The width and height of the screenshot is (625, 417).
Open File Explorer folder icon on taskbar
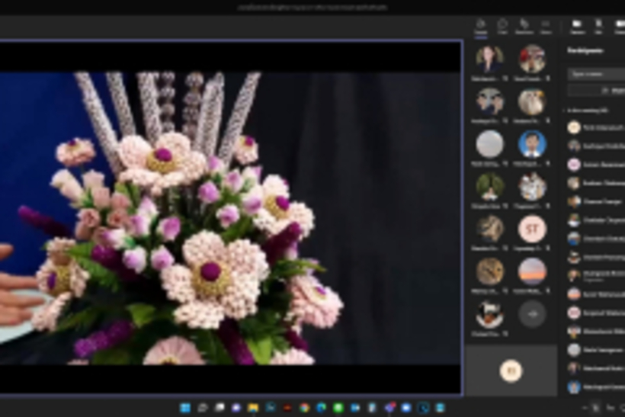(253, 407)
